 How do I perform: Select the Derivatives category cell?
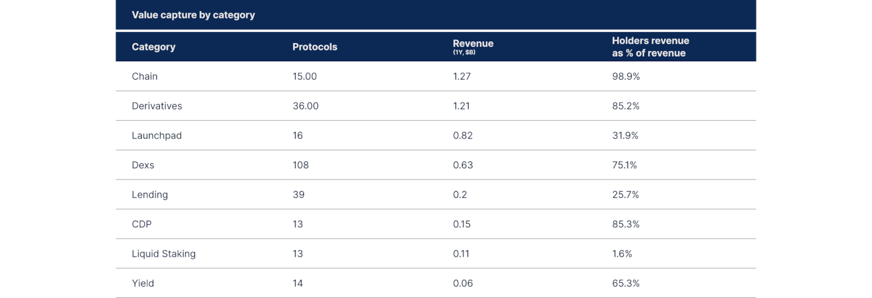pyautogui.click(x=157, y=106)
